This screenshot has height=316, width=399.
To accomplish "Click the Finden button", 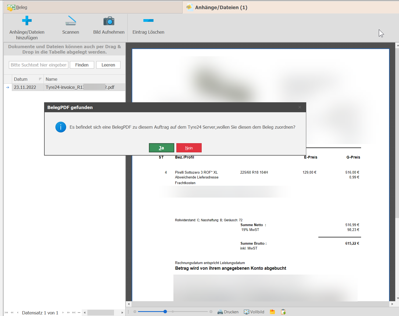I will click(82, 65).
